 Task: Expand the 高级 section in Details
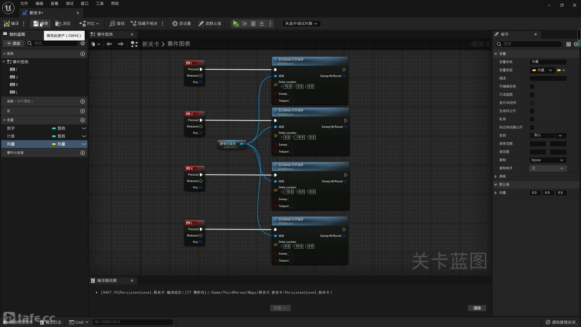point(496,177)
